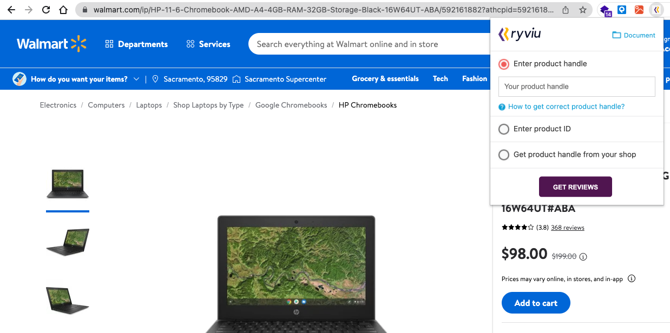This screenshot has height=333, width=670.
Task: Open the Document folder link in Ryviu
Action: [x=634, y=35]
